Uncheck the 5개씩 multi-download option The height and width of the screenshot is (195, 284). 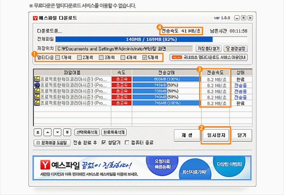pos(145,58)
